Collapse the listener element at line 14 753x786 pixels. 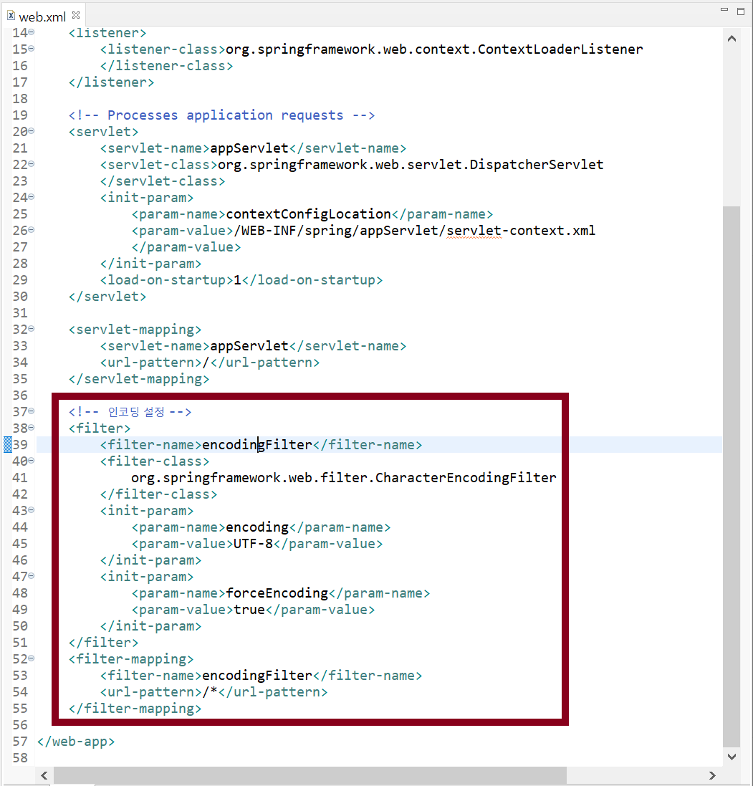point(31,32)
